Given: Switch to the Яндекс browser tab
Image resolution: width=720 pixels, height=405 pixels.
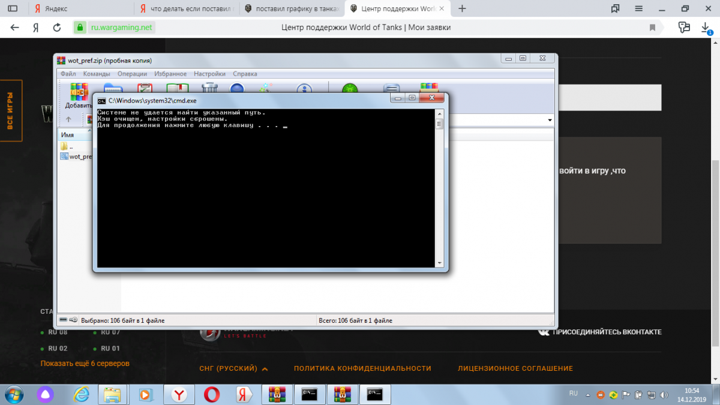Looking at the screenshot, I should click(66, 8).
